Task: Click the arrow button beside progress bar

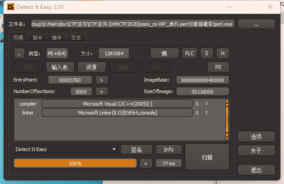Action: pos(146,164)
